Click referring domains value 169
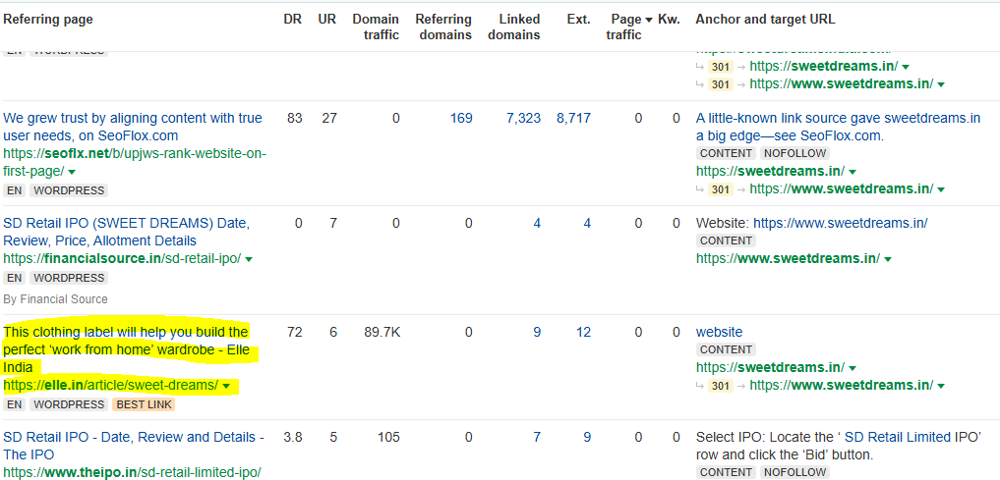 tap(461, 118)
